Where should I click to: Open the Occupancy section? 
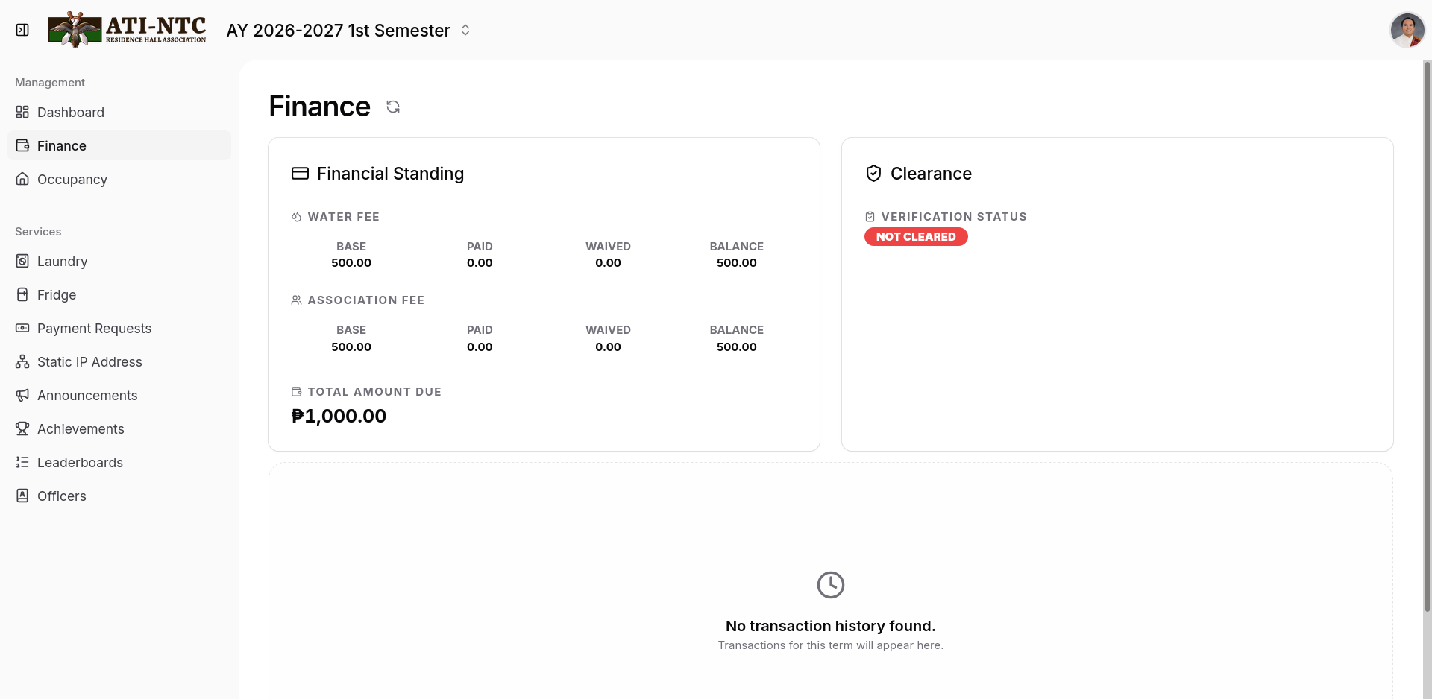(119, 179)
